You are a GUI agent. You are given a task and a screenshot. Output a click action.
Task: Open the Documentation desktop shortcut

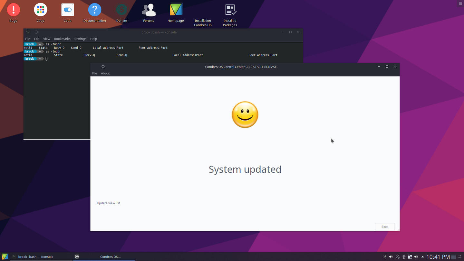[94, 13]
